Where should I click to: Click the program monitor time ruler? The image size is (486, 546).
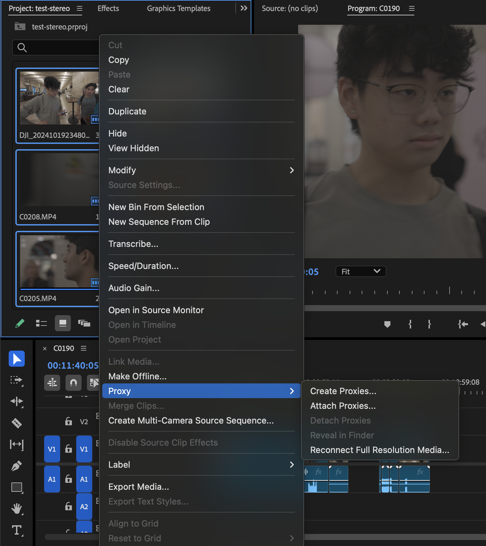(394, 292)
